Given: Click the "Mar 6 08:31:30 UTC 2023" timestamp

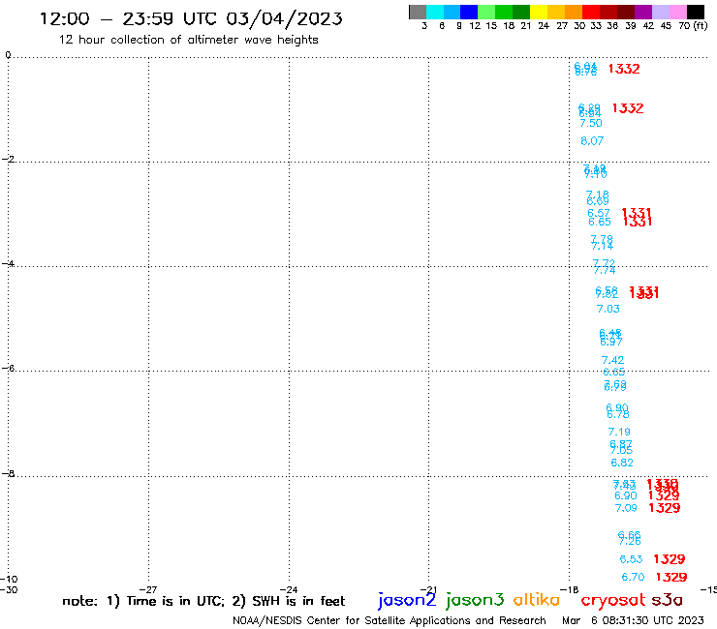Looking at the screenshot, I should 633,620.
